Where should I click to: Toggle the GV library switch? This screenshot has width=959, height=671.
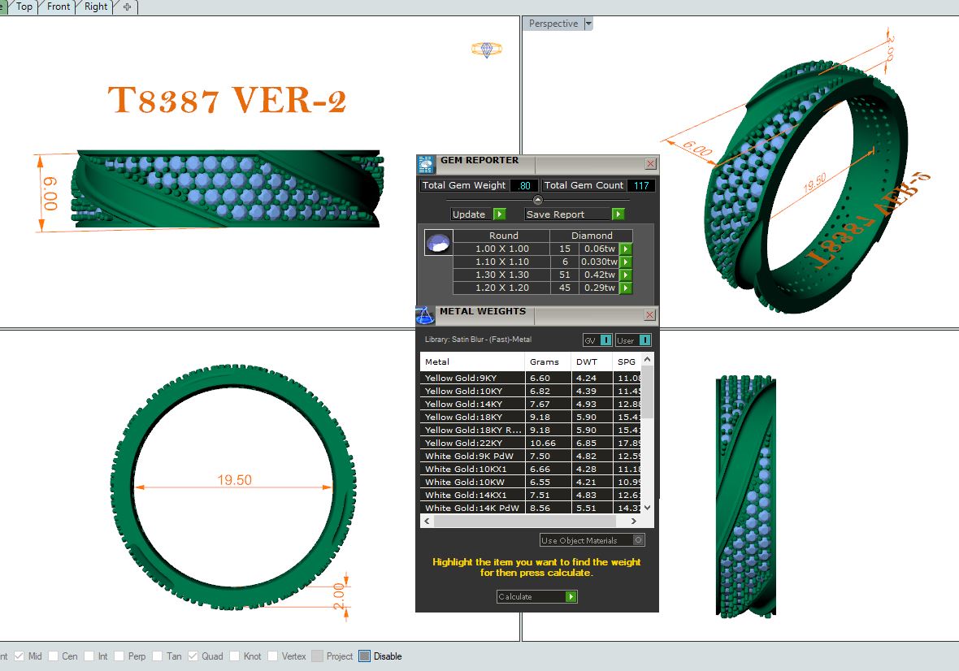tap(605, 340)
